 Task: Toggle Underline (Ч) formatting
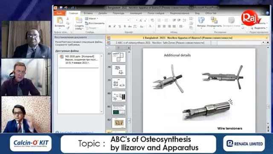pos(119,27)
